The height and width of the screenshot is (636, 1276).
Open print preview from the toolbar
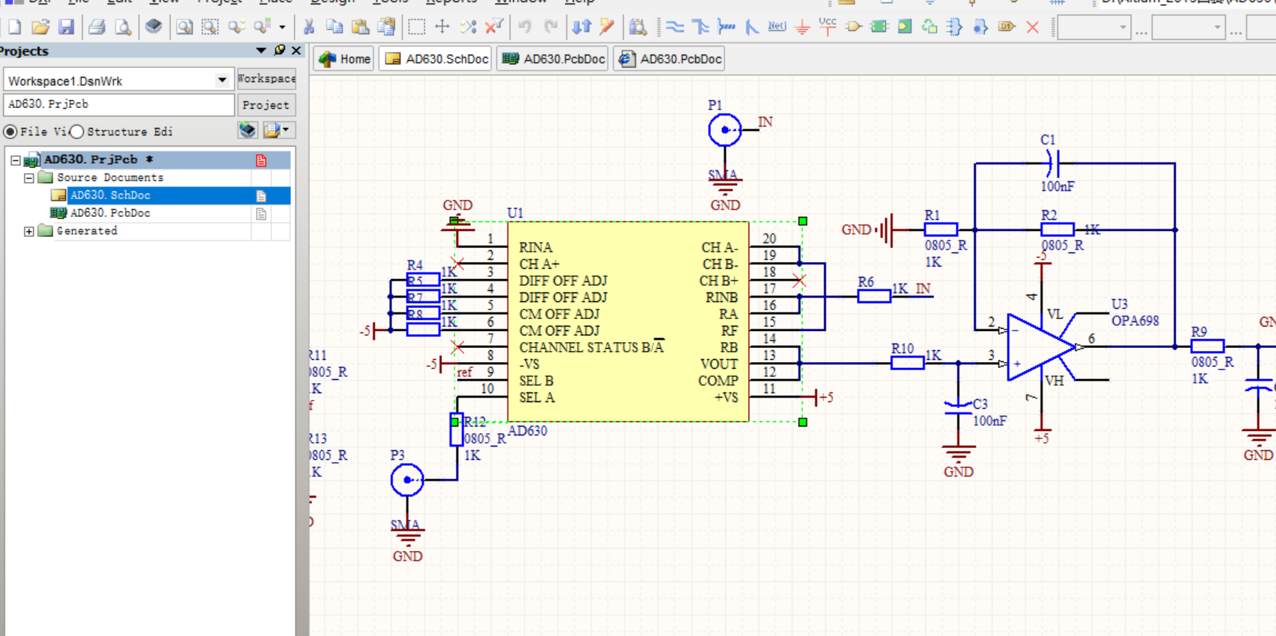(x=123, y=27)
